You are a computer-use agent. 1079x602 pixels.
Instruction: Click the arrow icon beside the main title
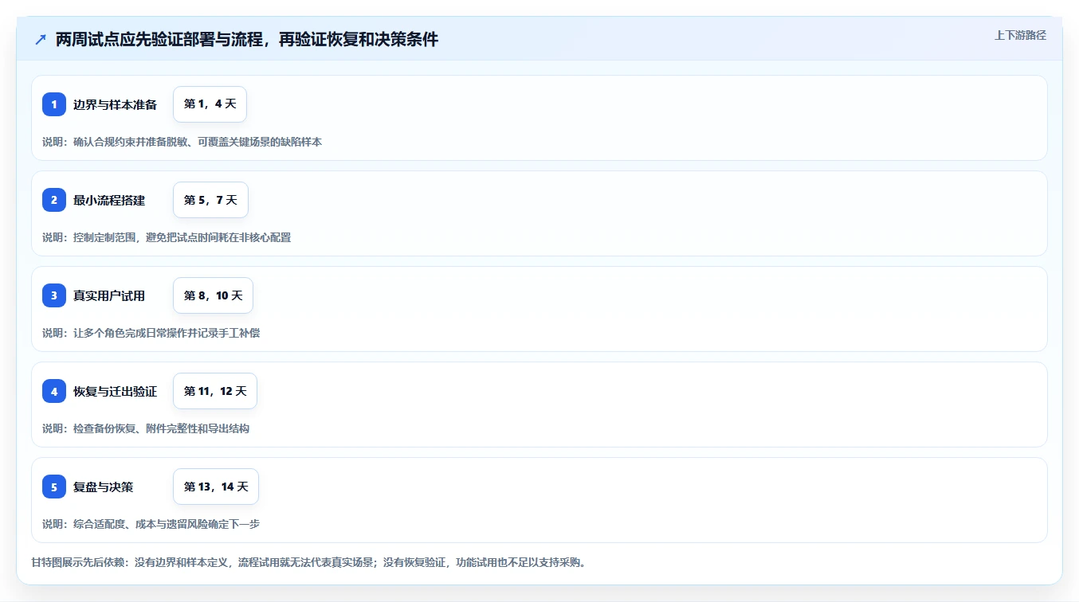(41, 40)
